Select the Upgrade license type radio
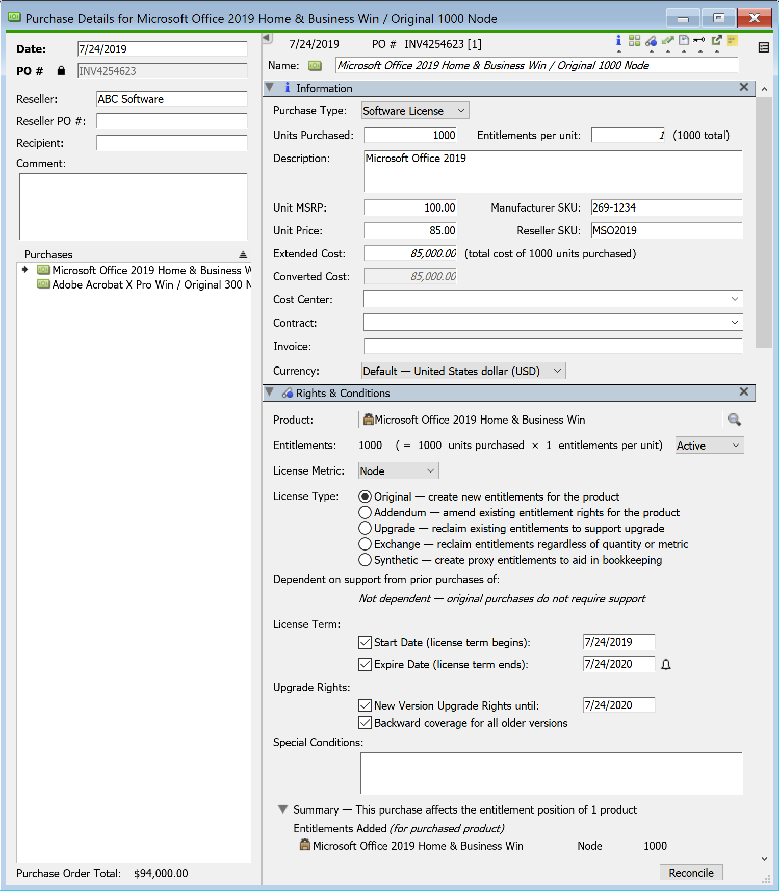This screenshot has width=779, height=891. 365,528
